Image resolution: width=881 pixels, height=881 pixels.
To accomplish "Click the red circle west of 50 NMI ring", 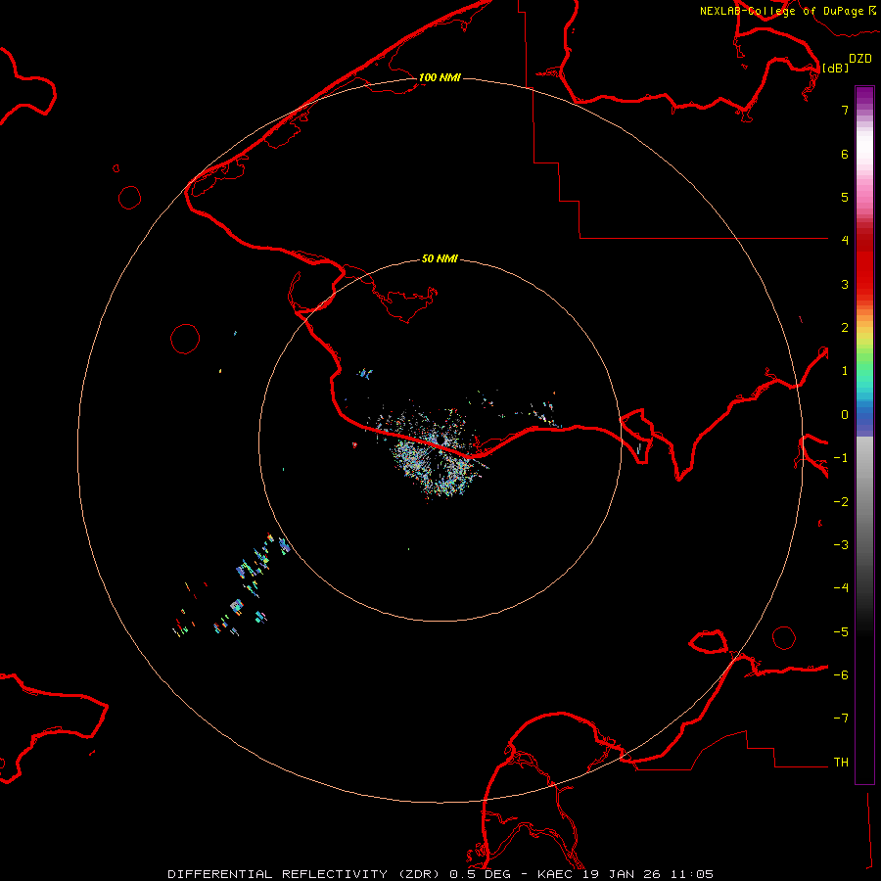I will [x=185, y=339].
